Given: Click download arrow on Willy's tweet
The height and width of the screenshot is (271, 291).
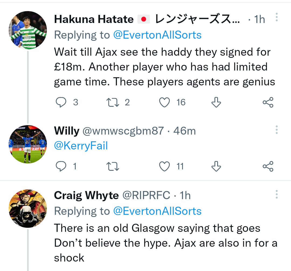Looking at the screenshot, I should (216, 166).
